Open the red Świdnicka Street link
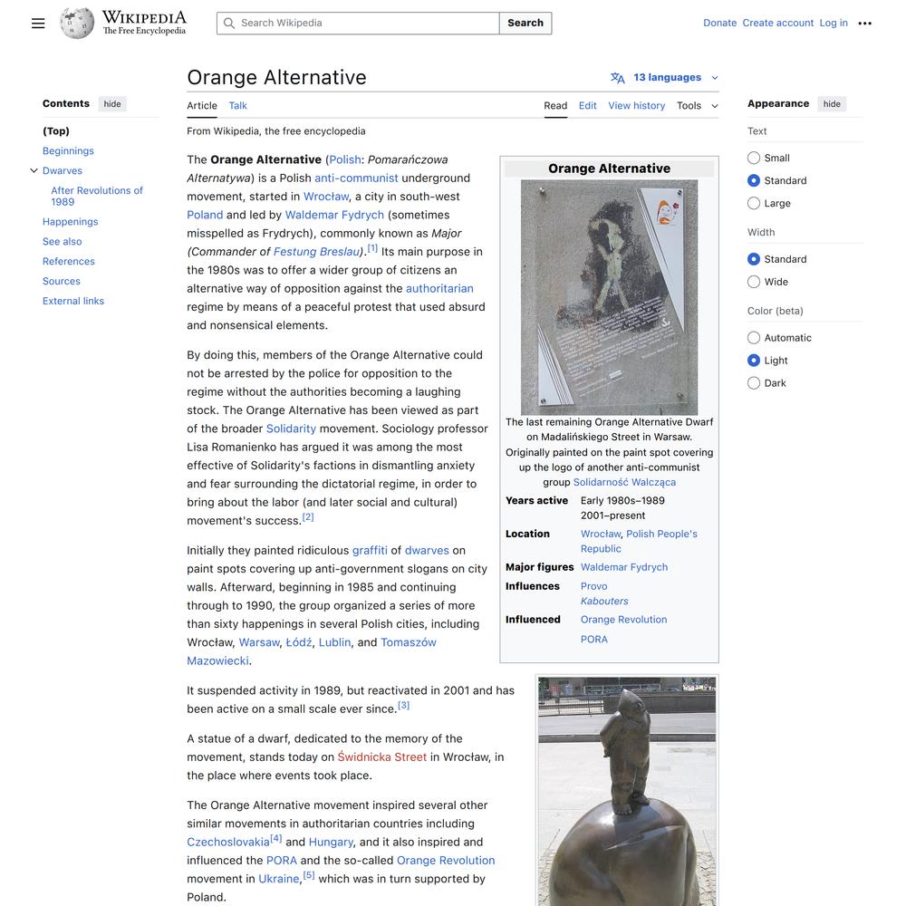This screenshot has width=906, height=906. tap(382, 757)
